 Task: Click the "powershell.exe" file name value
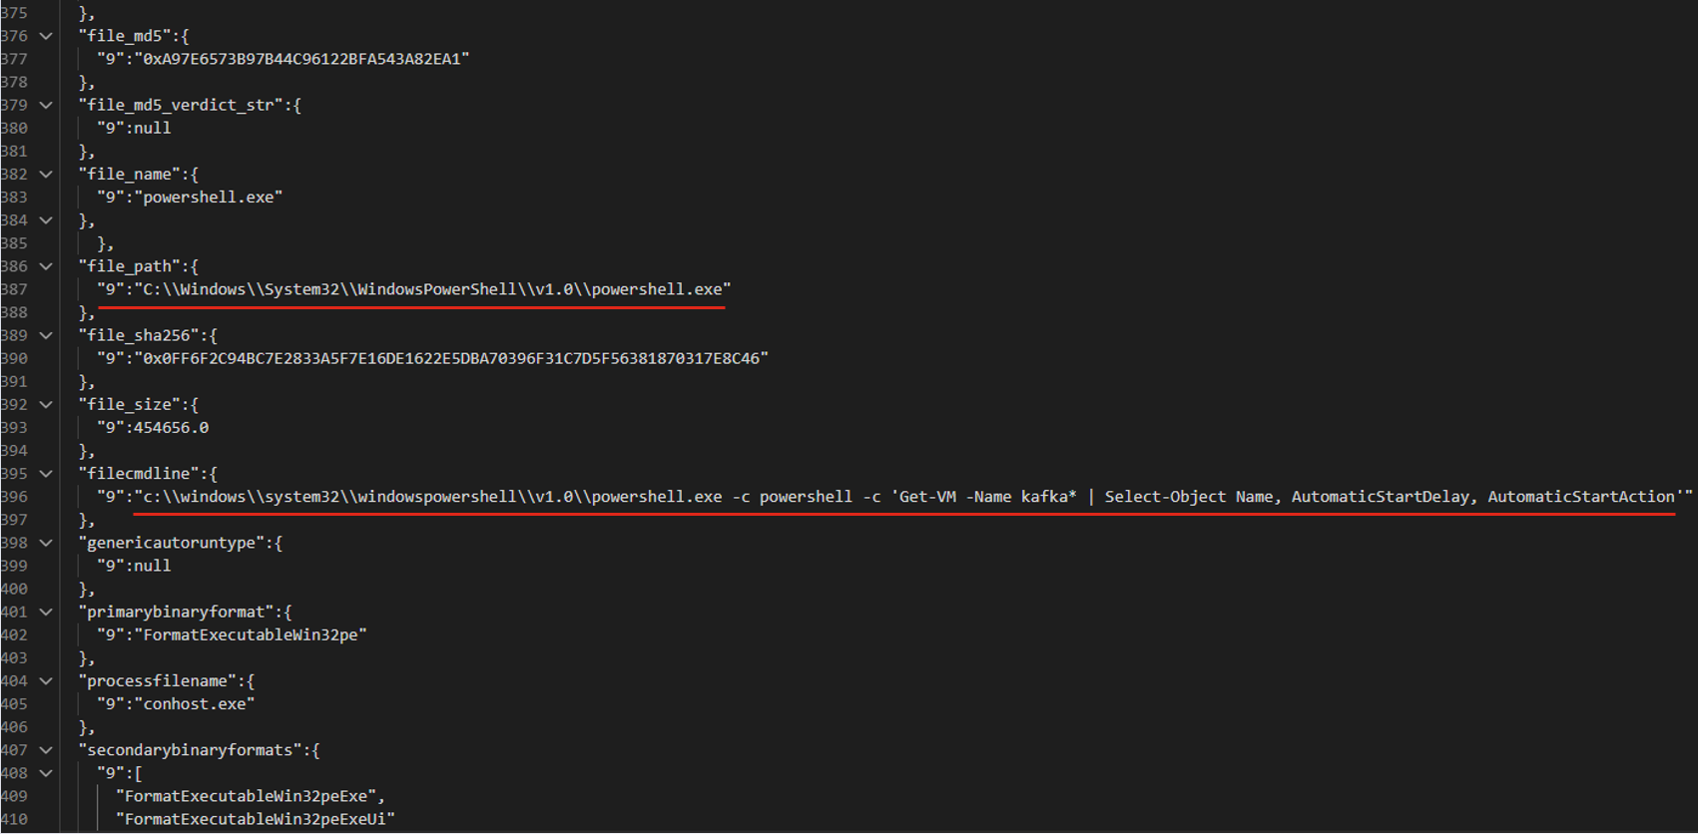(x=209, y=198)
